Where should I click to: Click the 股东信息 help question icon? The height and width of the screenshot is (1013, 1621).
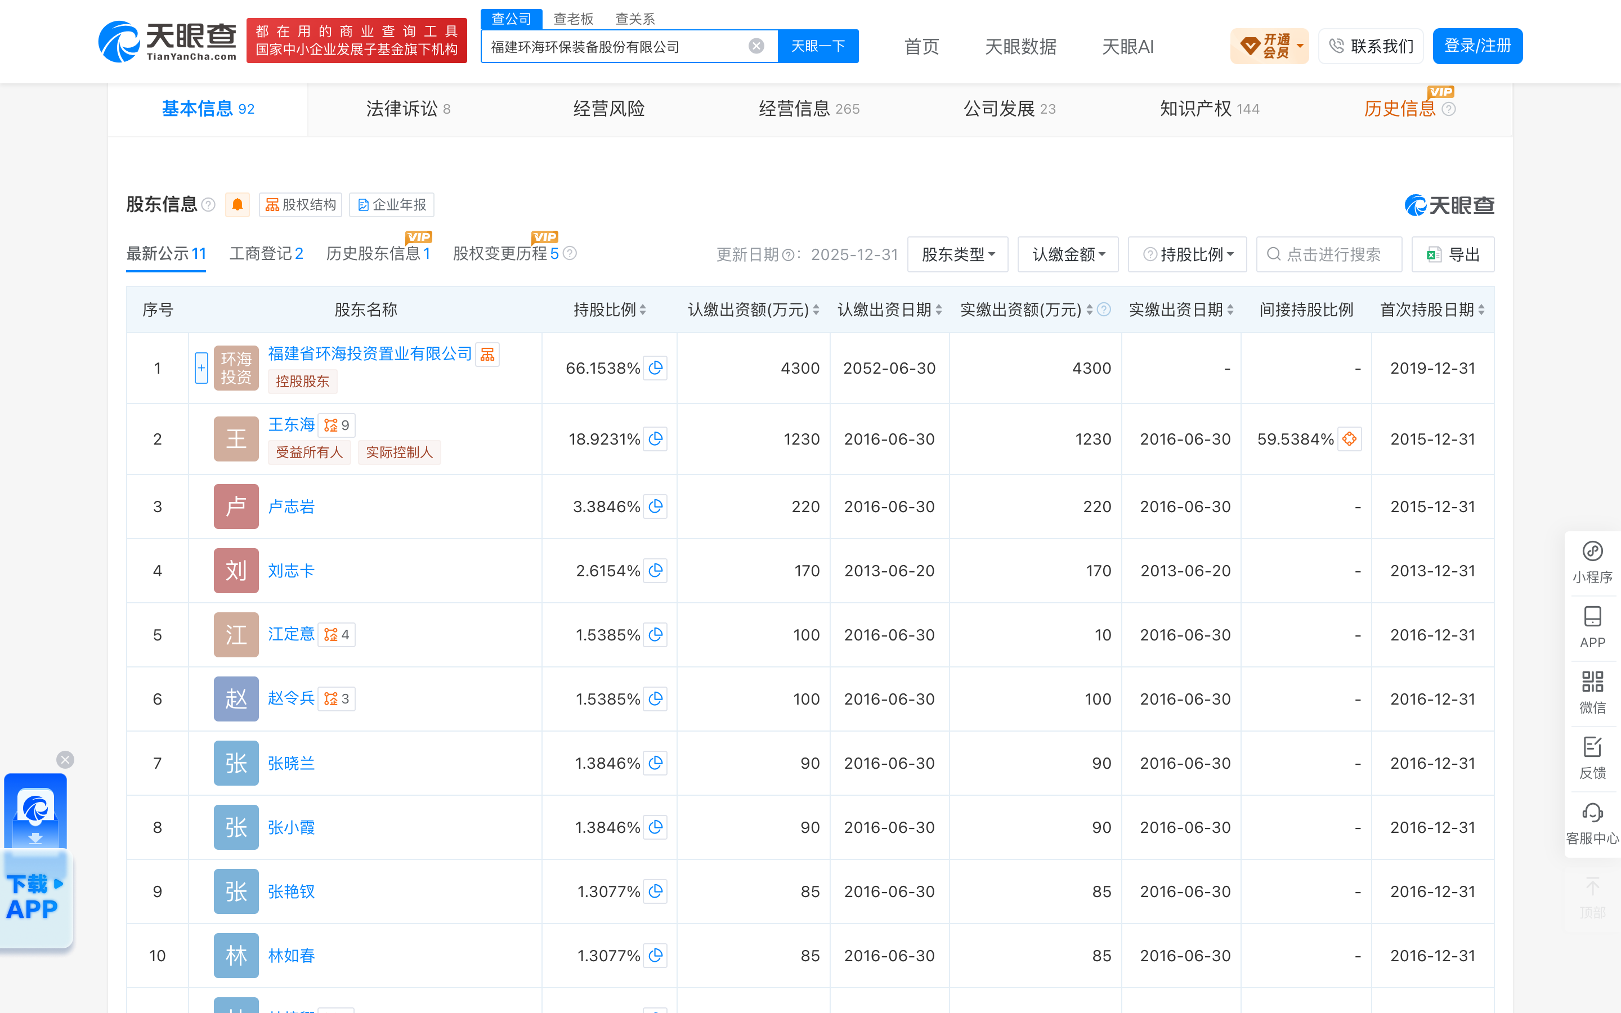(x=208, y=205)
